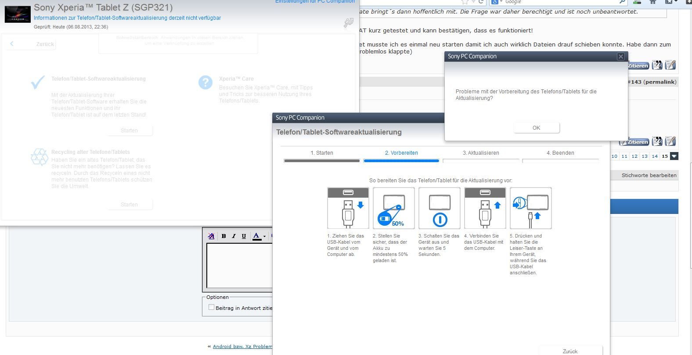The width and height of the screenshot is (692, 355).
Task: Start the Telefon/Tablet-Softwareaktualisierung
Action: 129,130
